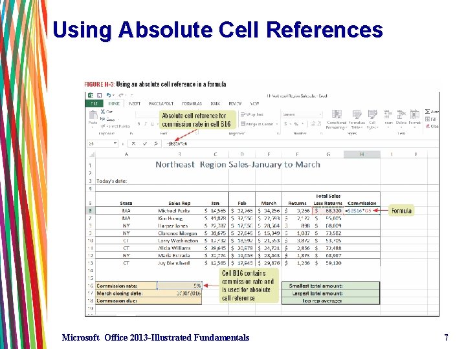Open Format as Table gallery
466x349 pixels.
pos(357,120)
